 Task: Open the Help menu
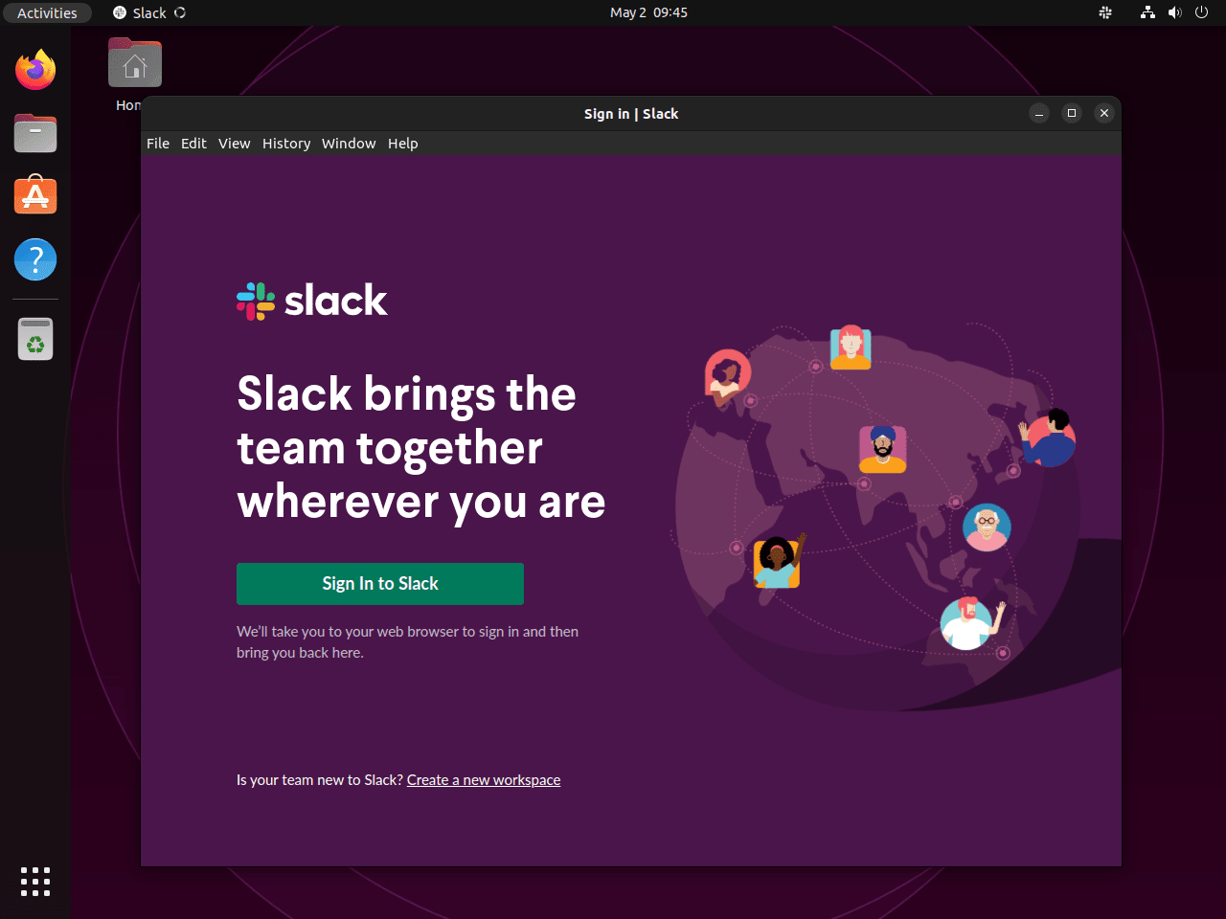402,144
